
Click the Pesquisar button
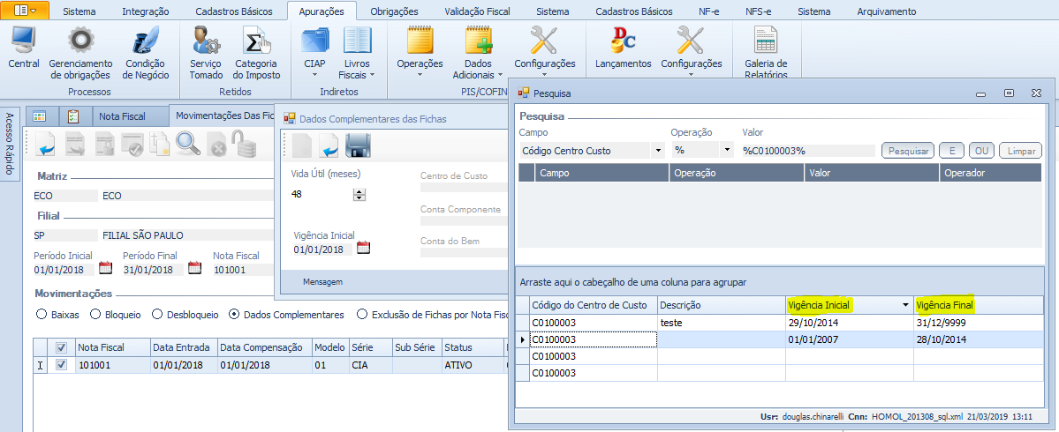coord(907,151)
